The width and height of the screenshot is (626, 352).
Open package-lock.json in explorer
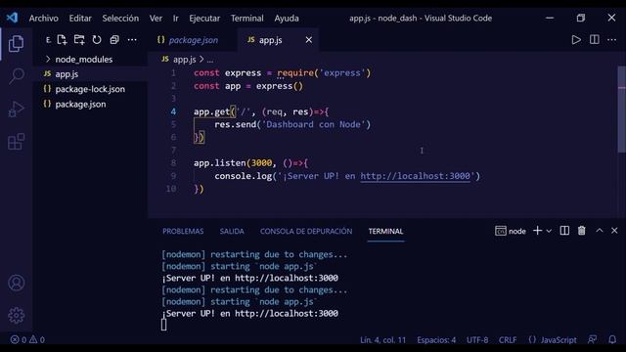[90, 89]
